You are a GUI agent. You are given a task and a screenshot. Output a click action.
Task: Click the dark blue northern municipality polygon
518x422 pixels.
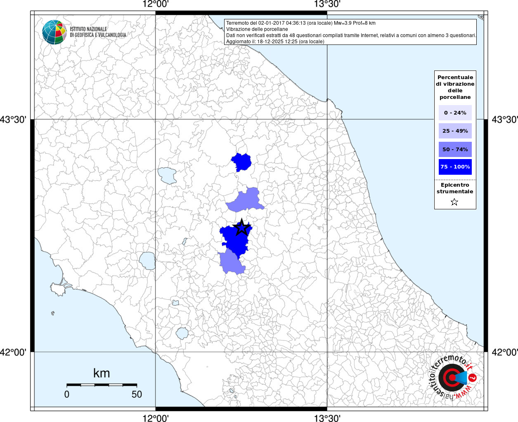[242, 162]
